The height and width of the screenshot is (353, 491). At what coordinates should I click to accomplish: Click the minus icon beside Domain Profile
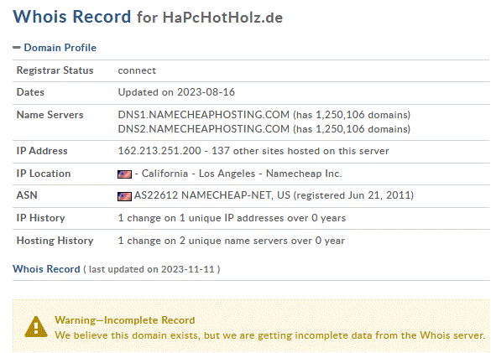[17, 48]
